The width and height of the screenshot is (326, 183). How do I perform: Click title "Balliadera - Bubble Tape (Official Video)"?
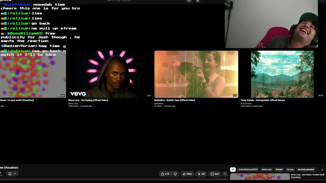coord(175,100)
